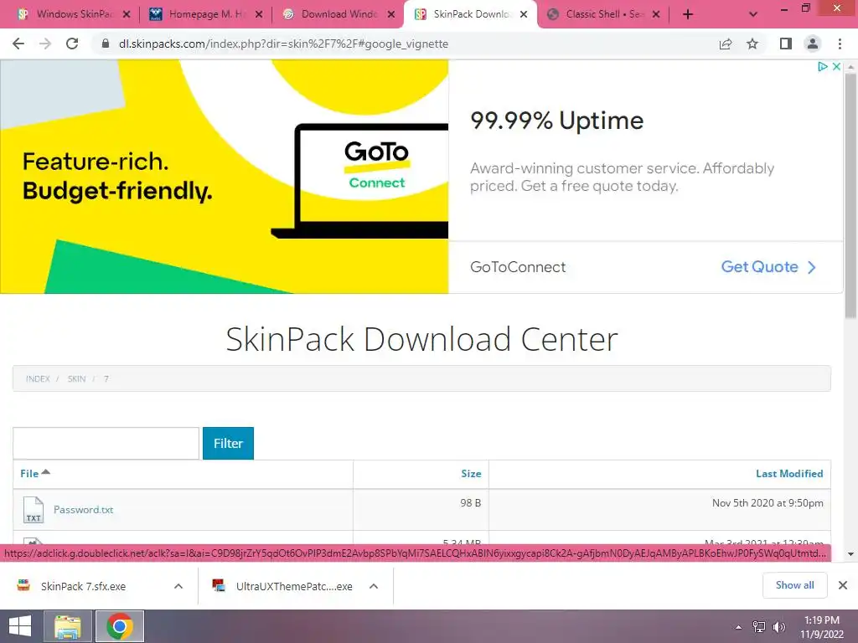Click the GoToConnect advertiser name

tap(518, 267)
